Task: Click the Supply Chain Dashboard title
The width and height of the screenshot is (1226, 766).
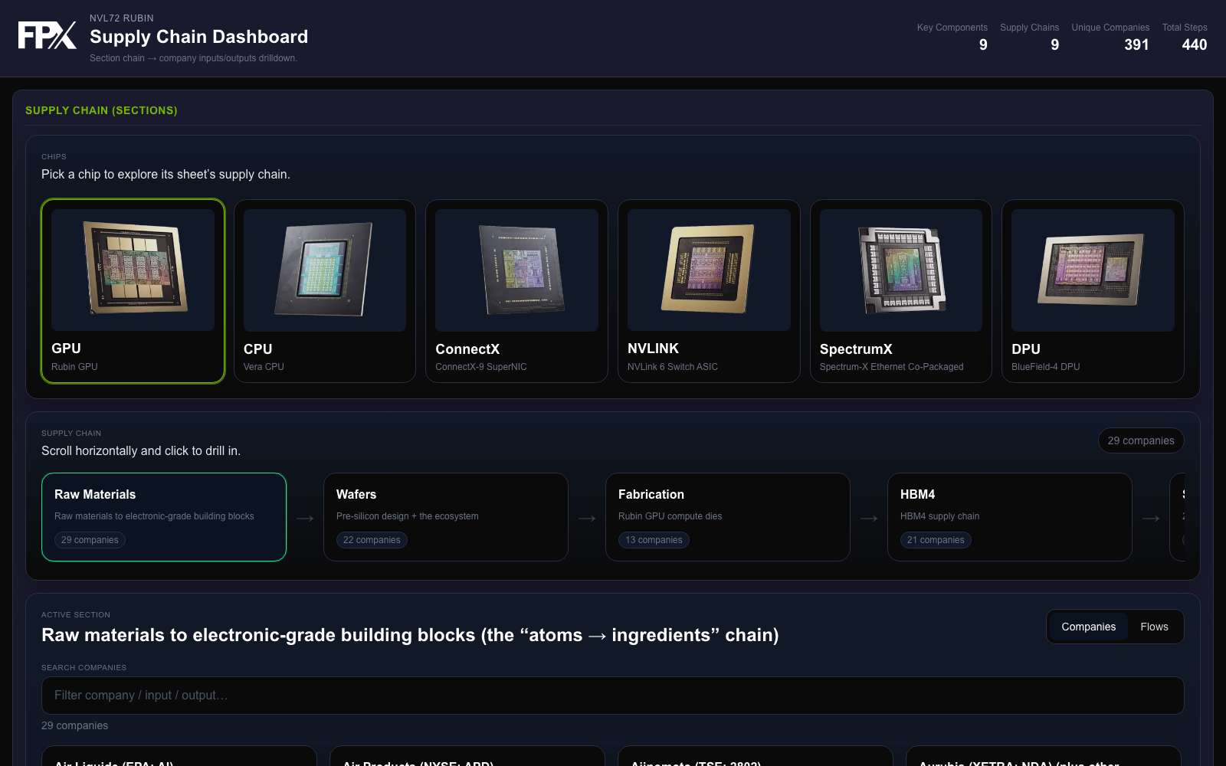Action: [198, 37]
